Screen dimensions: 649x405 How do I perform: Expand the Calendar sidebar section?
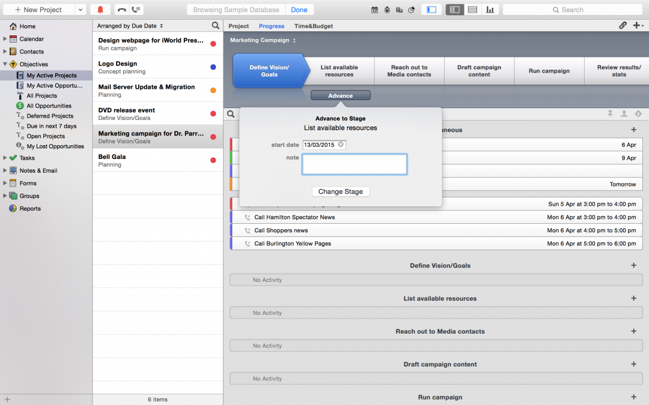click(x=5, y=39)
